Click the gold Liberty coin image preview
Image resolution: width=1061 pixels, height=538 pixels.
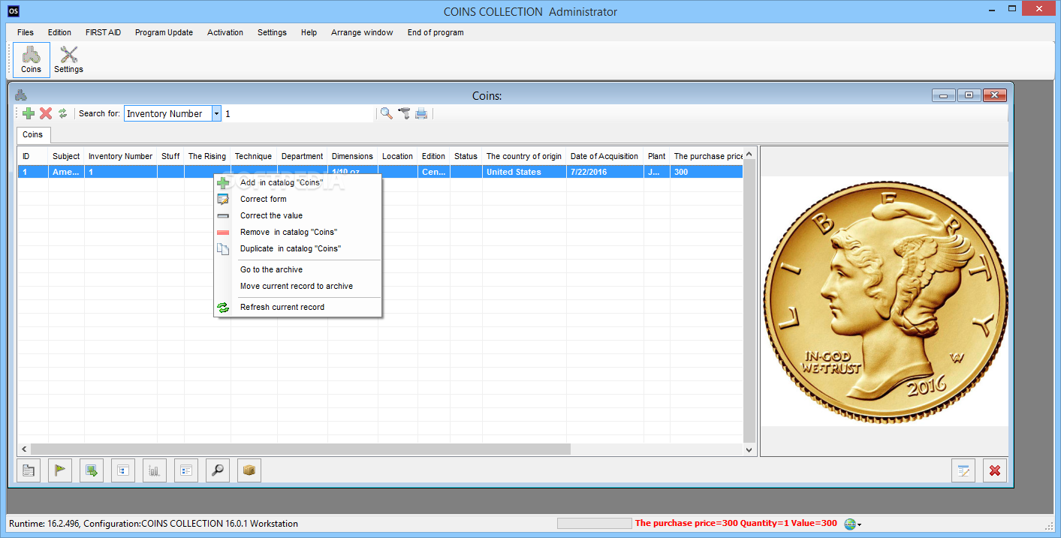tap(885, 301)
